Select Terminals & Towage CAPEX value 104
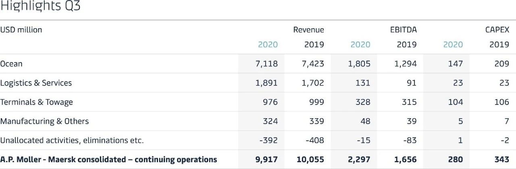The image size is (516, 169). coord(456,102)
